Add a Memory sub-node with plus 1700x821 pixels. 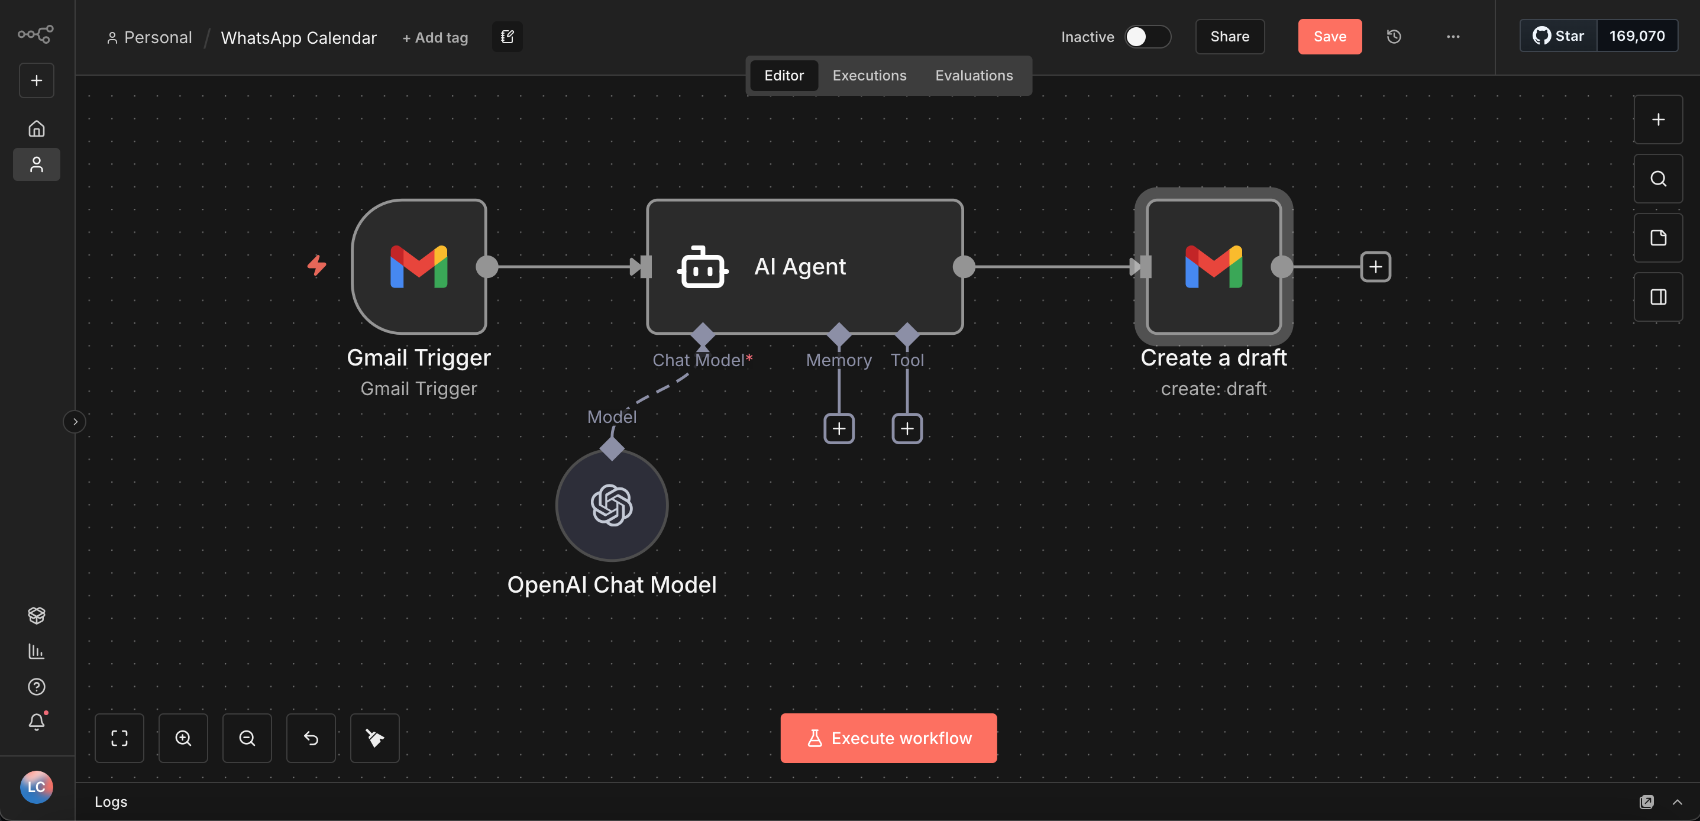[x=838, y=429]
